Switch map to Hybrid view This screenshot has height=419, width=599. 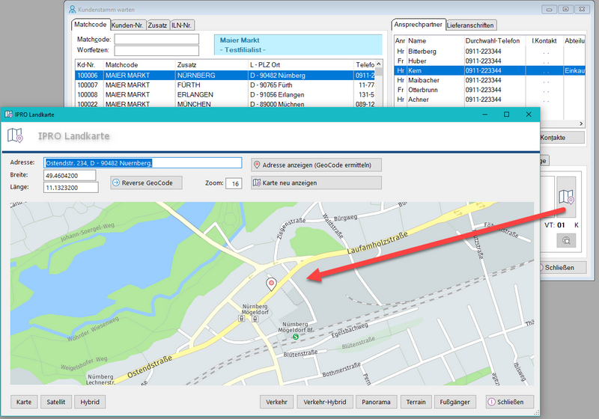coord(89,402)
